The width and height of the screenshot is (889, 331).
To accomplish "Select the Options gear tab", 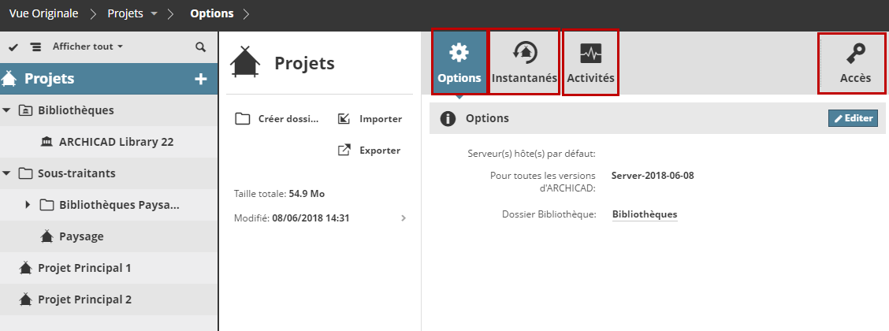I will 459,62.
